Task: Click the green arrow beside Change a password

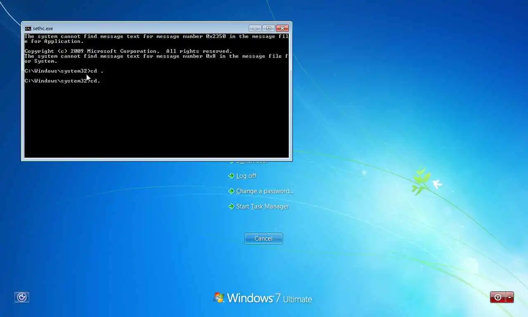Action: pyautogui.click(x=231, y=191)
